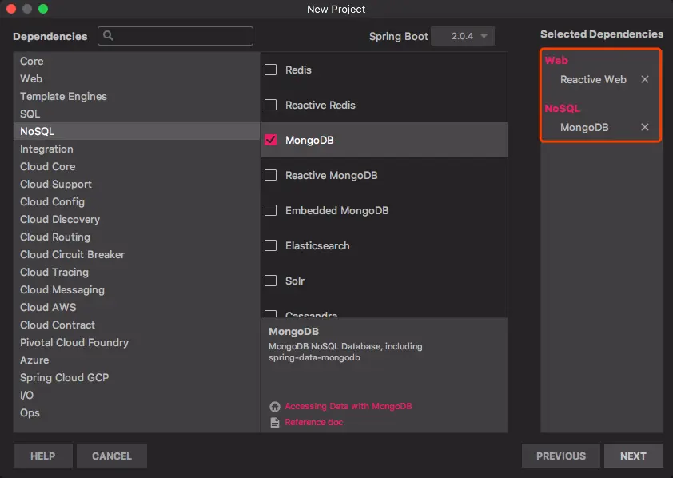Select the Cloud Support category
The image size is (673, 478).
[x=137, y=184]
